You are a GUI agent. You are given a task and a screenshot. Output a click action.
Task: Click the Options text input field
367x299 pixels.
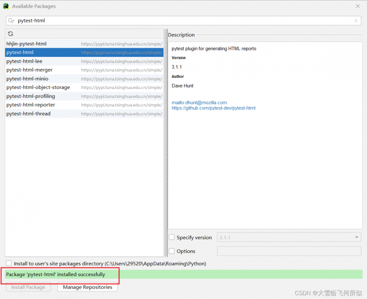(x=289, y=251)
